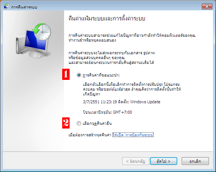Click the blue monitor in the illustration
This screenshot has height=172, width=216.
point(35,40)
